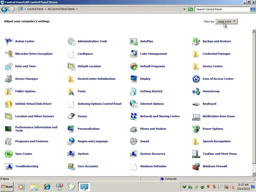Open the Sound speaker icon
The height and width of the screenshot is (192, 256).
134,141
